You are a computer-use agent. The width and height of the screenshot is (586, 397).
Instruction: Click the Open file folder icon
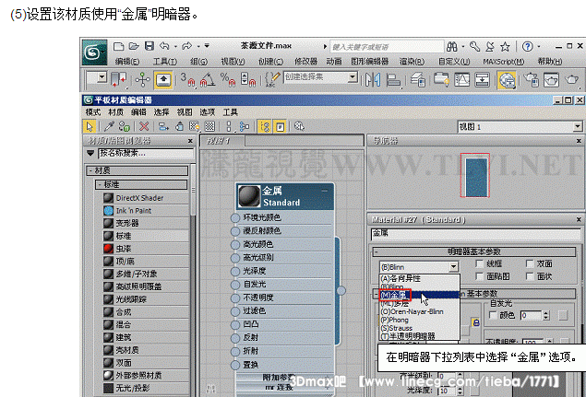[134, 46]
